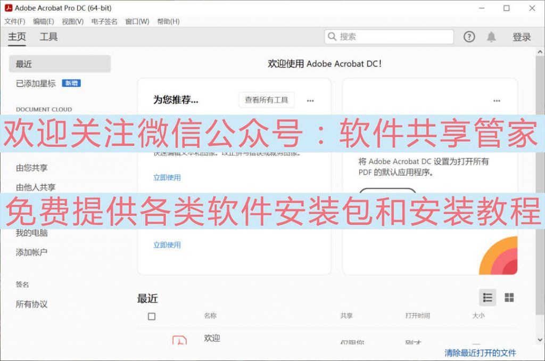Viewport: 545px width, 361px height.
Task: Click the scroll down arrow of the vertical scrollbar
Action: [x=540, y=340]
